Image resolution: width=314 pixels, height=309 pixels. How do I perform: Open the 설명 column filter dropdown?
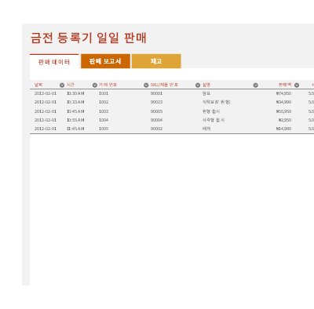tap(256, 85)
